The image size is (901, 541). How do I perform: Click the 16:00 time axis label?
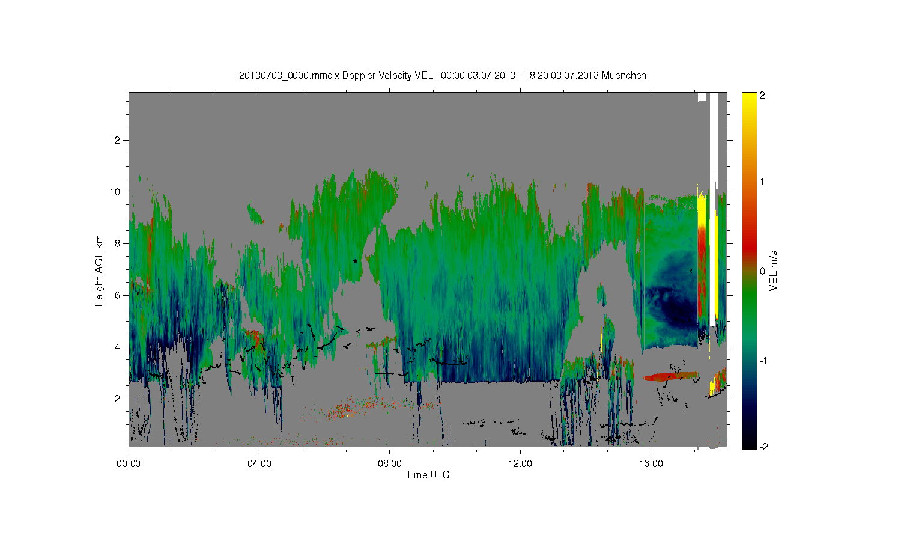tap(651, 464)
